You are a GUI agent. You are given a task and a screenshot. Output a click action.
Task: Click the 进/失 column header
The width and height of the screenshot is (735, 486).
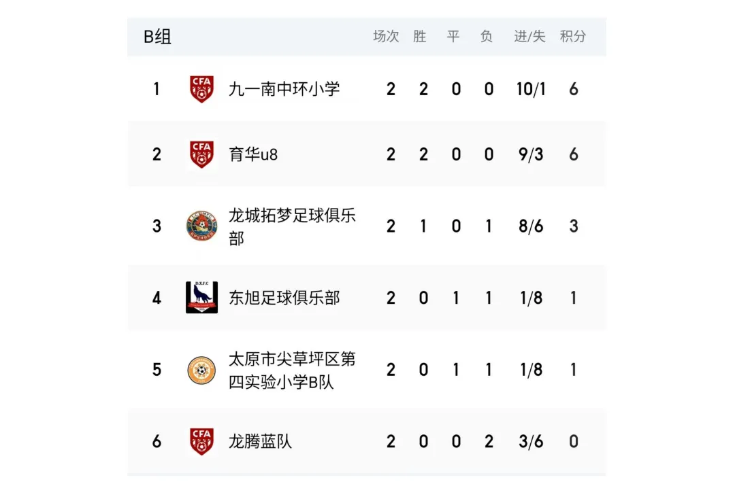click(529, 37)
